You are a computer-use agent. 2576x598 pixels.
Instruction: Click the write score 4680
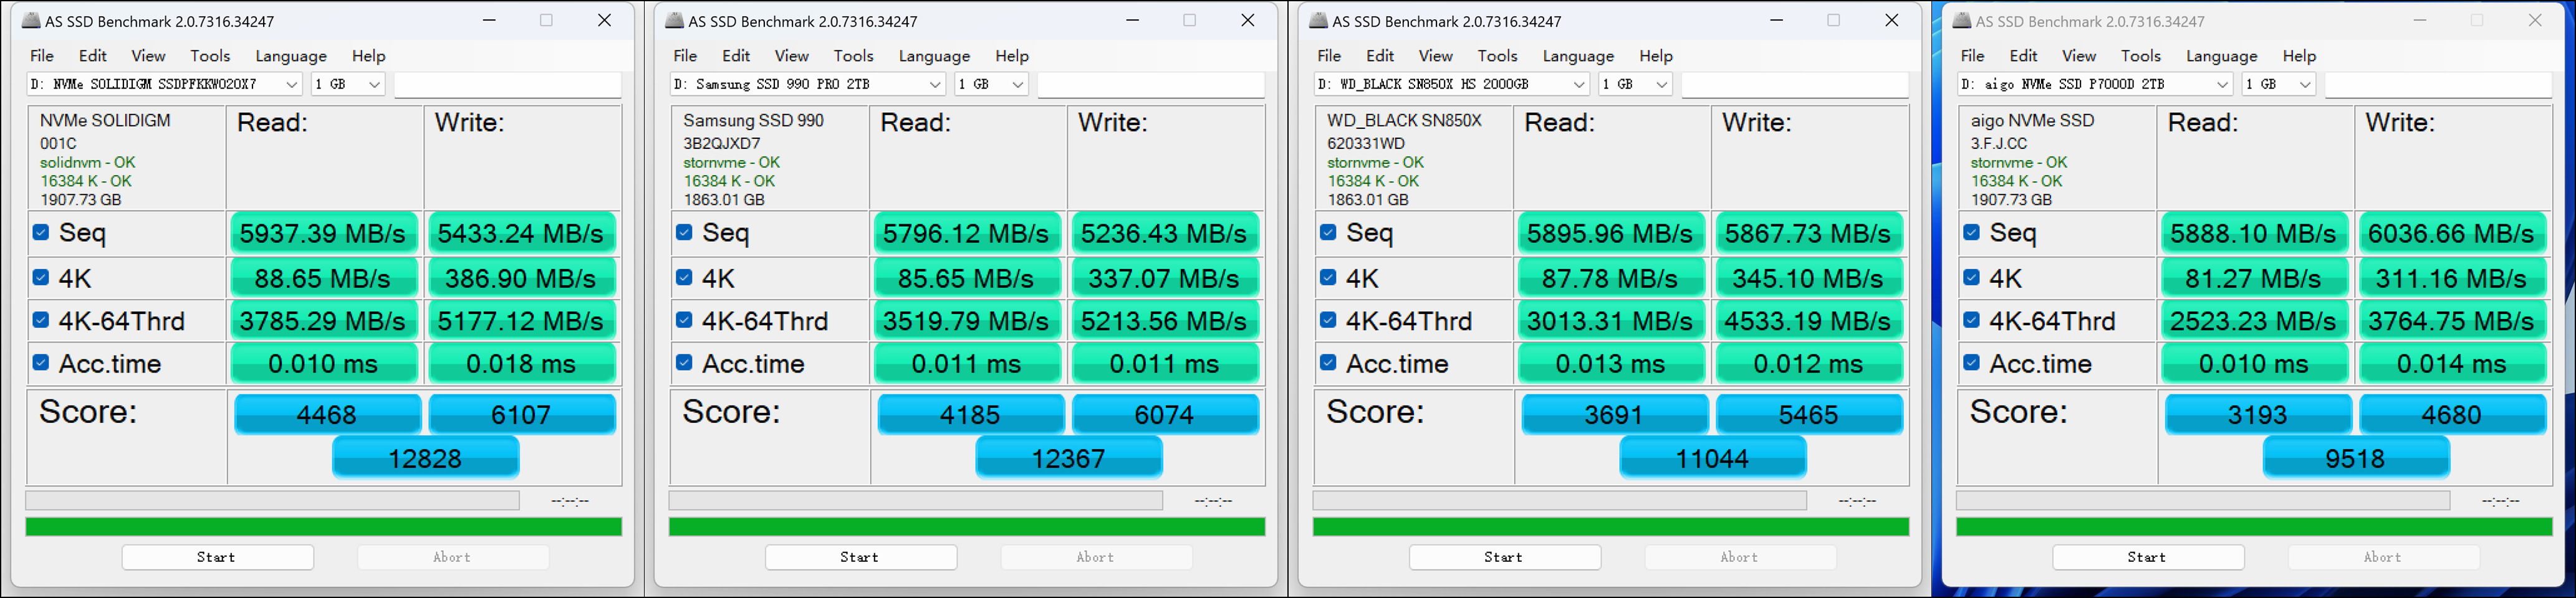coord(2452,414)
